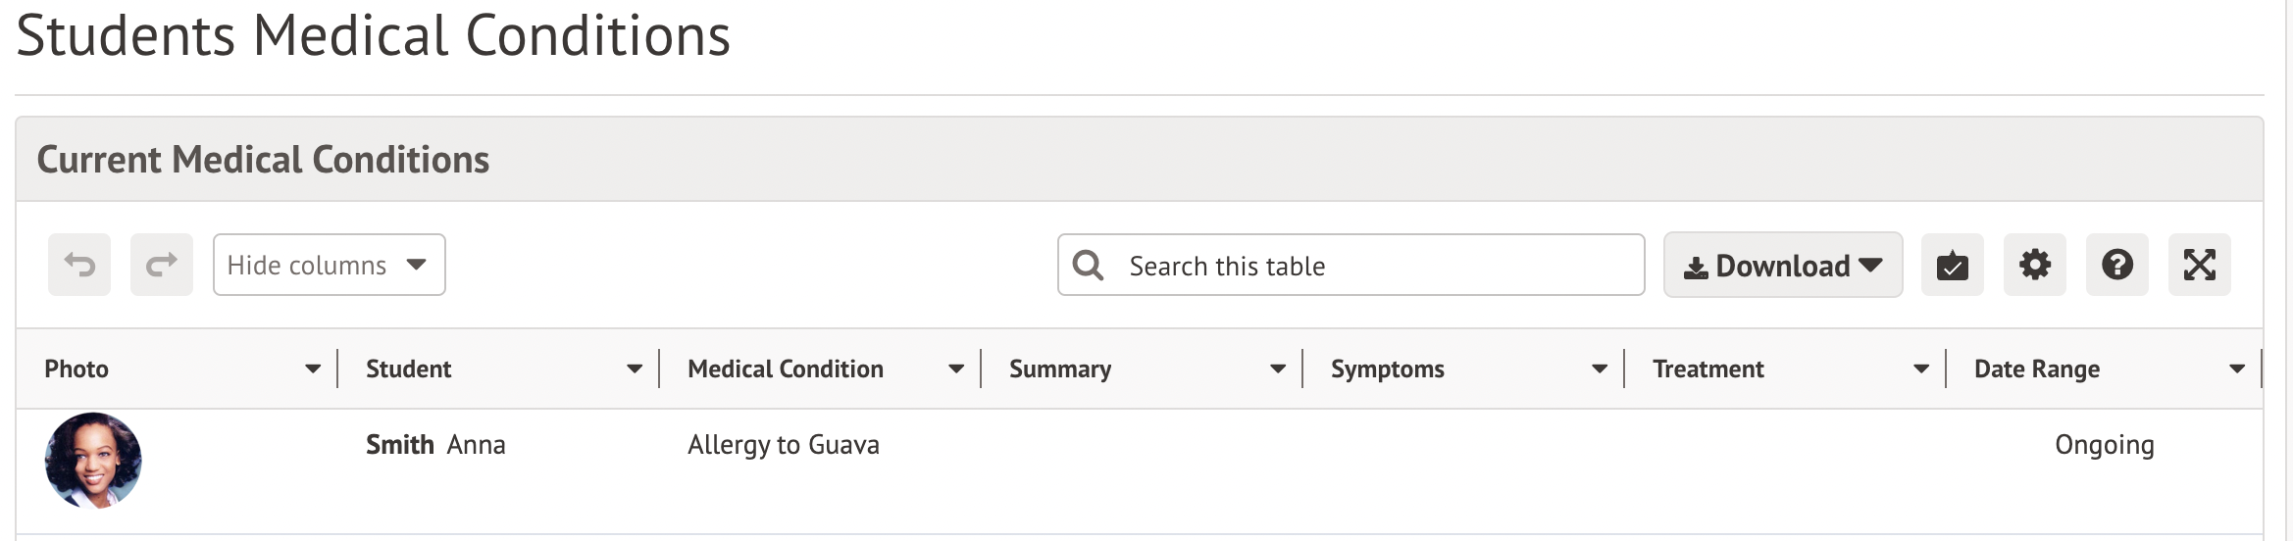Open the Date Range column arrow

pyautogui.click(x=2237, y=369)
